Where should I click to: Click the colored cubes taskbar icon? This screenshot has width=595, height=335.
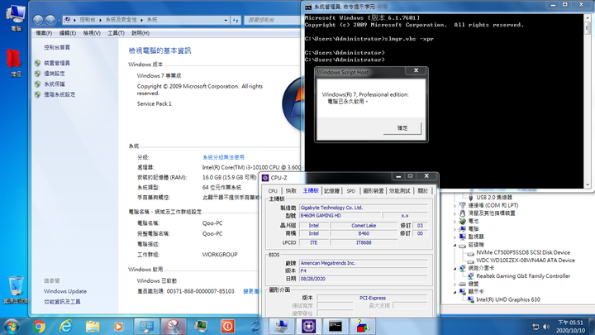click(x=363, y=326)
